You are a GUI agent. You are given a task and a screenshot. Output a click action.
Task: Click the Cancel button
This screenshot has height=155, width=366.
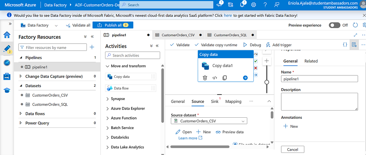pyautogui.click(x=292, y=149)
